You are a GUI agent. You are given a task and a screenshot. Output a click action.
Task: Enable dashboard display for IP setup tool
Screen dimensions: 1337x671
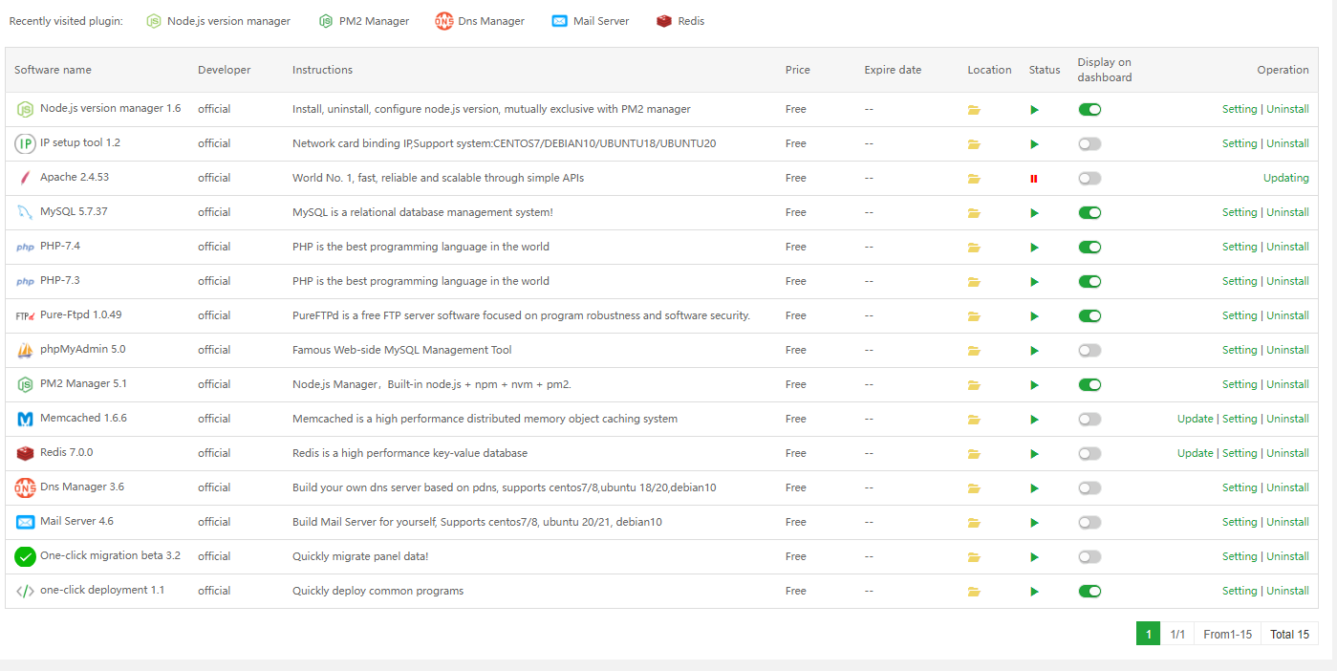tap(1089, 143)
